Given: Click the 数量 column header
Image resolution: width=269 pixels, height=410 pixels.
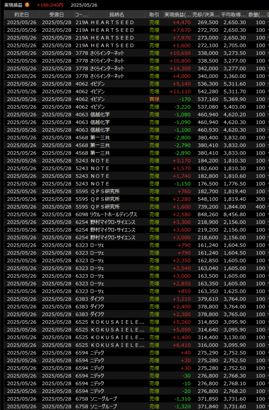Looking at the screenshot, I should (256, 14).
